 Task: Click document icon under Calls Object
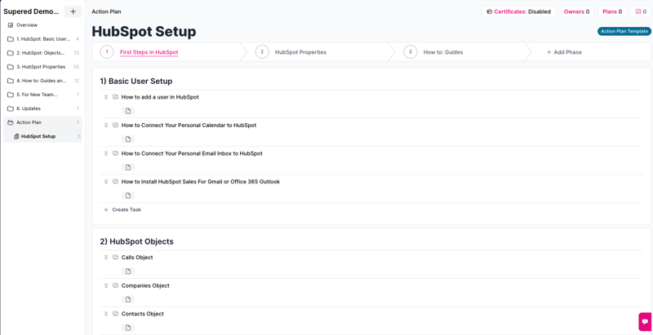tap(128, 271)
